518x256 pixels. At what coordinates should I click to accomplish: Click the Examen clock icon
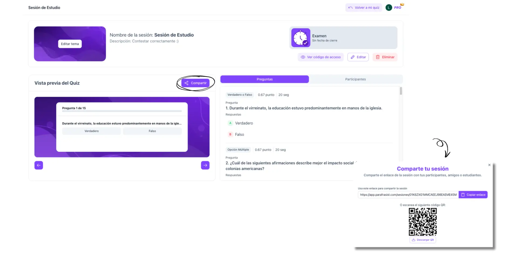pos(301,38)
